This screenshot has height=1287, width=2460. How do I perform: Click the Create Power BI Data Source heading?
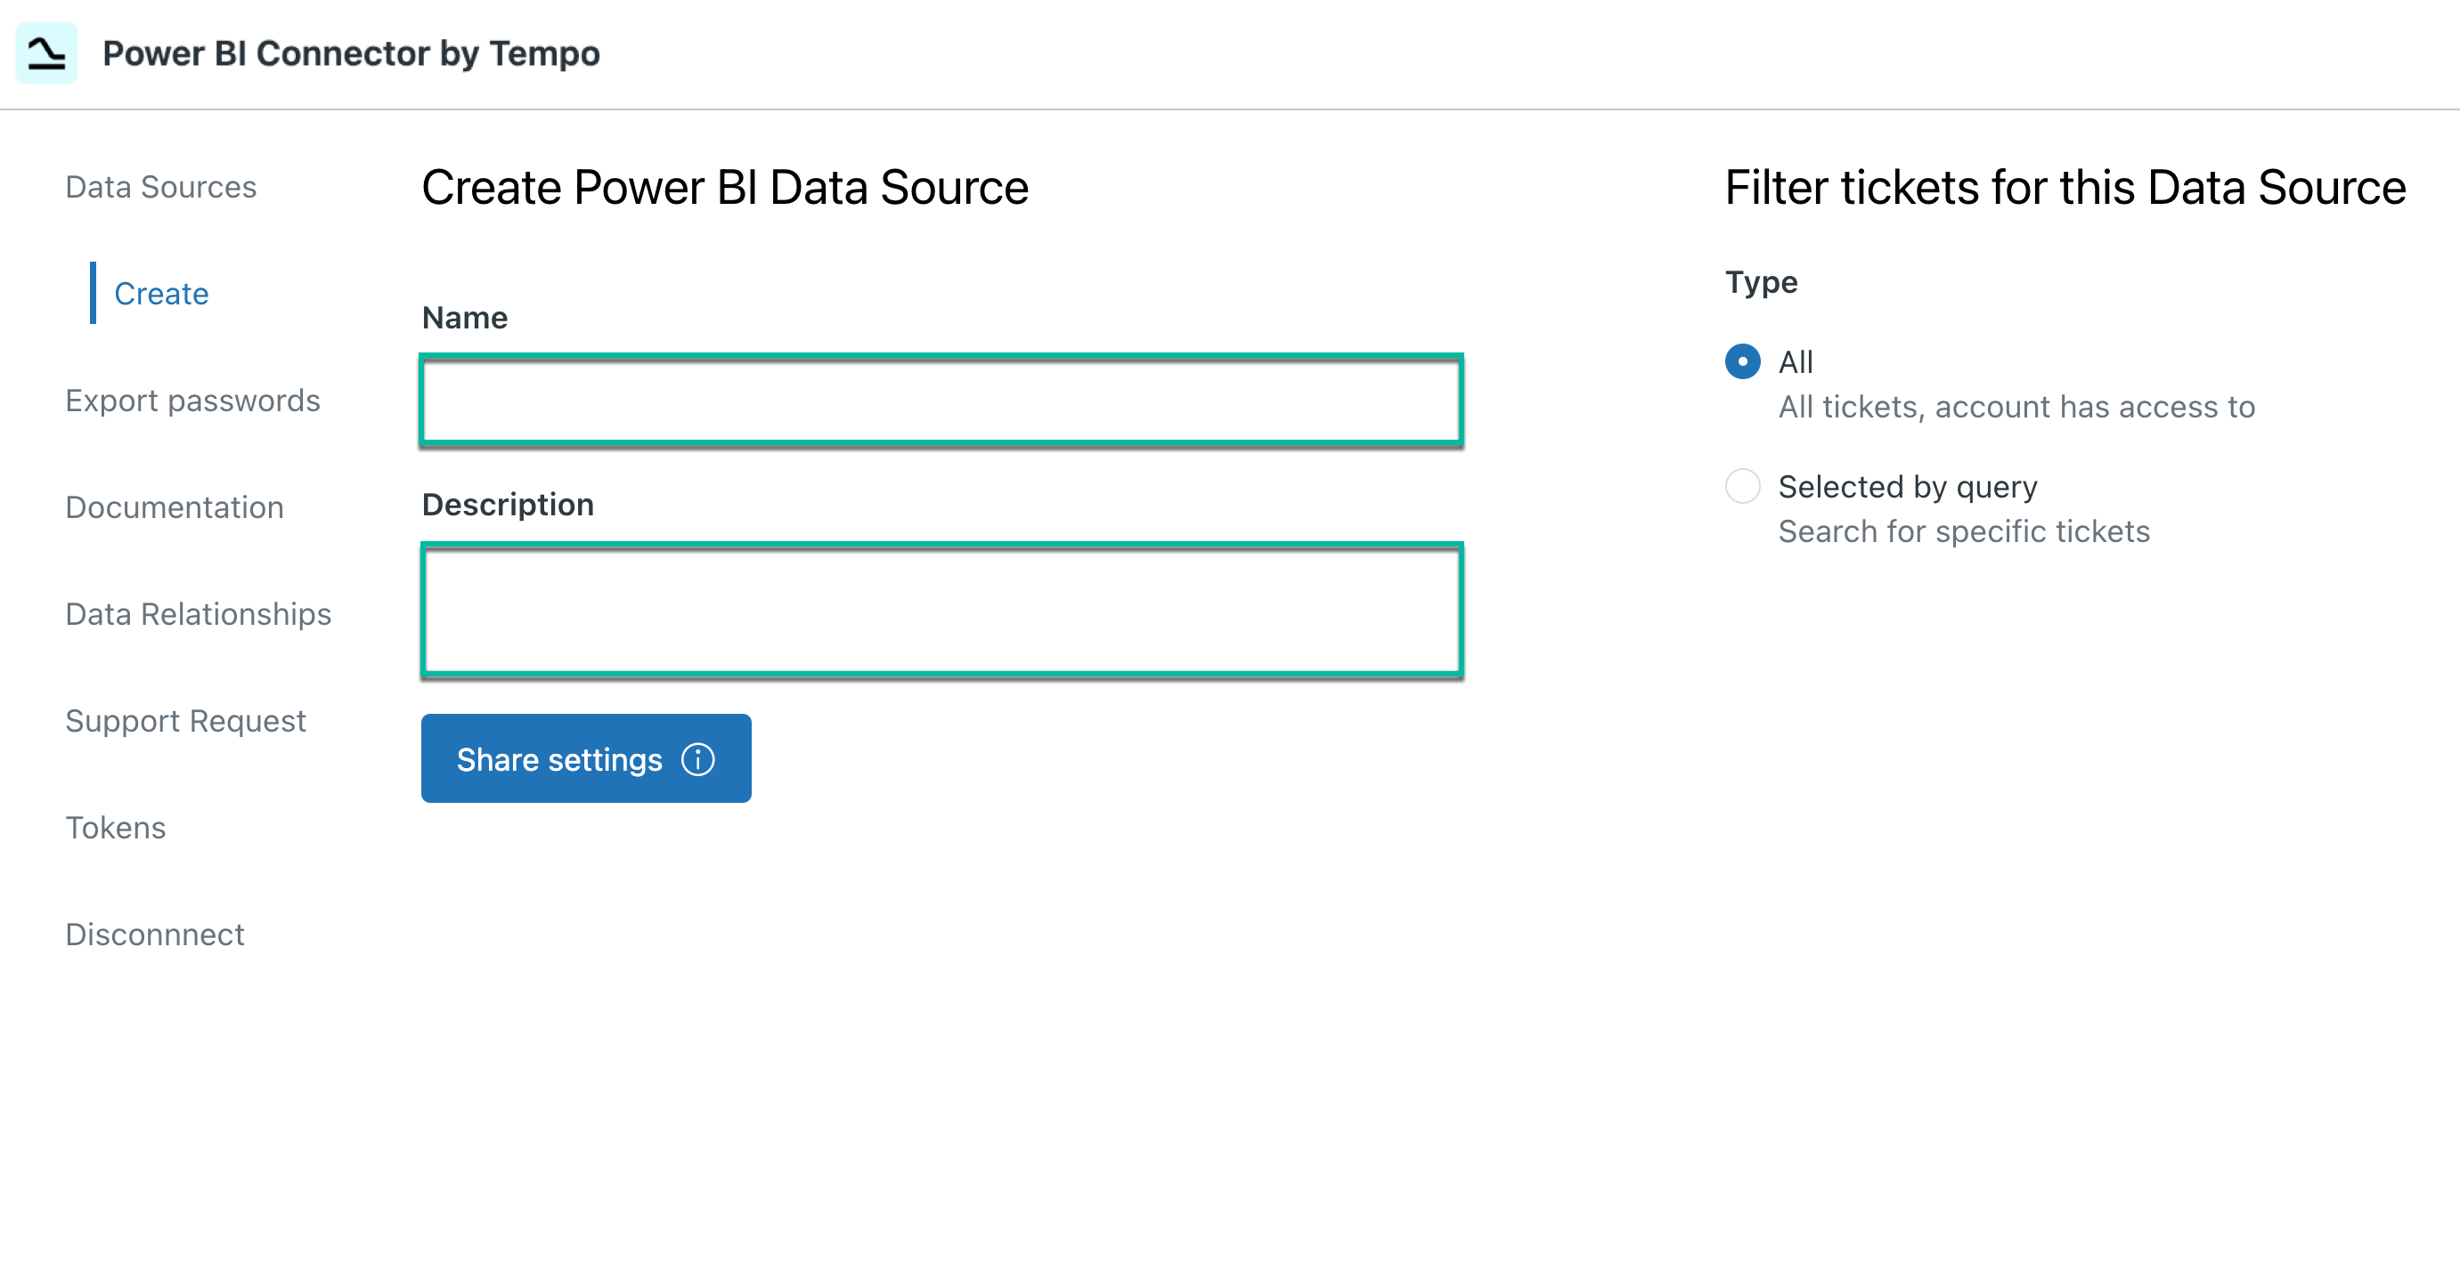(x=724, y=188)
